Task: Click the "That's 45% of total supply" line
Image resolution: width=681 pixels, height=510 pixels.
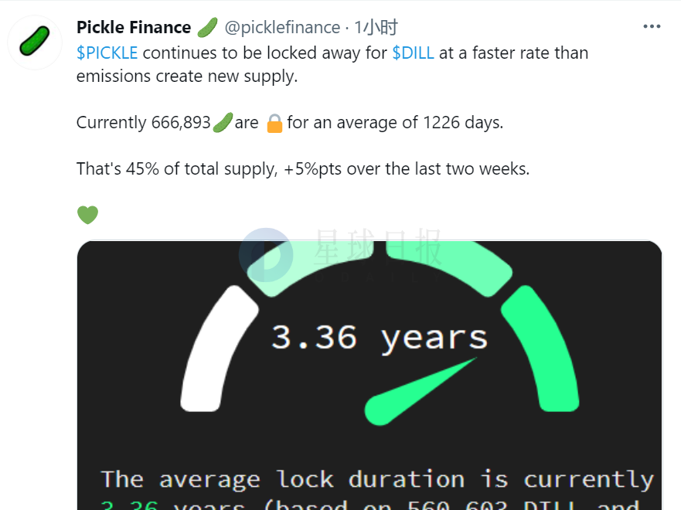Action: click(302, 168)
